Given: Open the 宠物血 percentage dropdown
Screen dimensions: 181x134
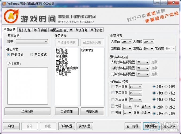Looking at the screenshot, I should (126, 49).
